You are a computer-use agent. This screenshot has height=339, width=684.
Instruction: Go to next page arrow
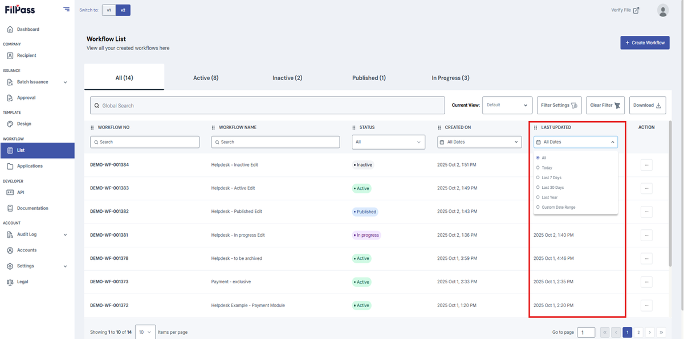click(x=650, y=332)
